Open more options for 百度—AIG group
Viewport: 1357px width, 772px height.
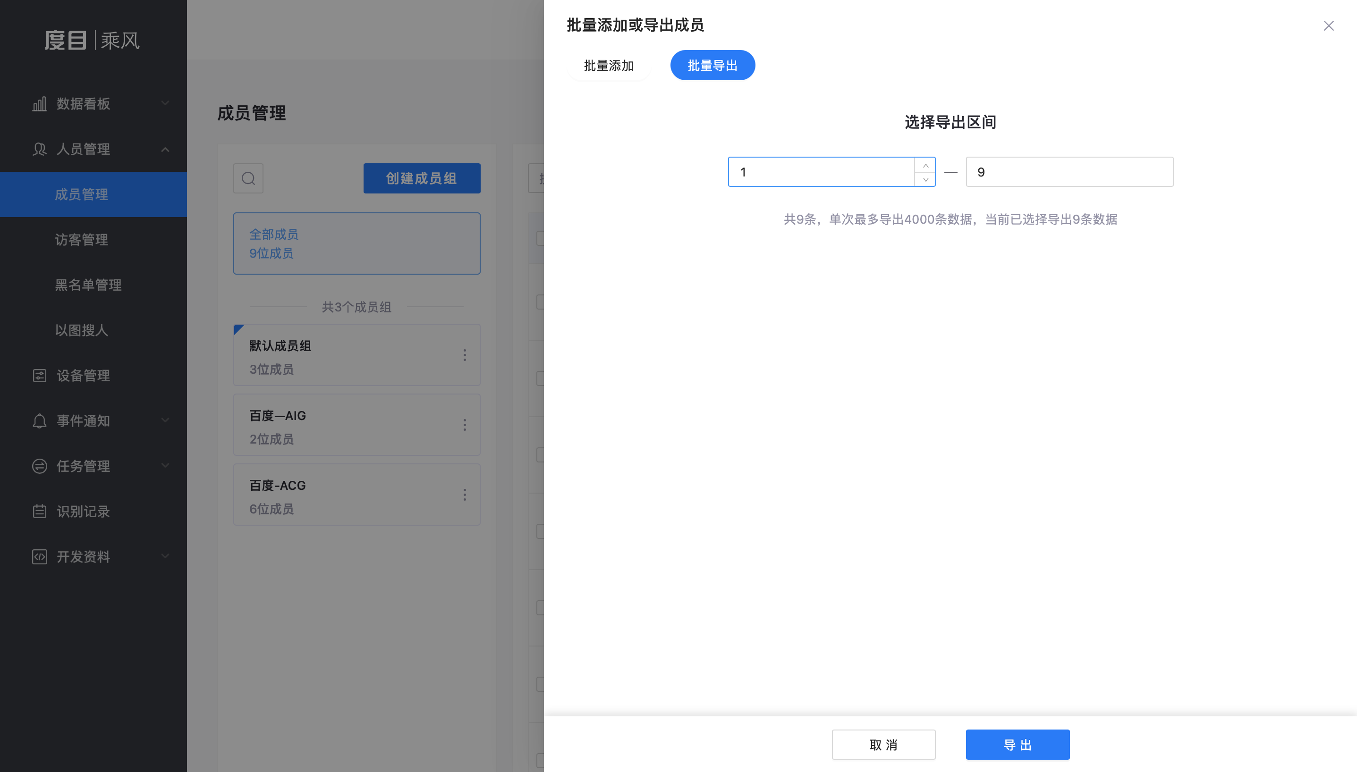465,425
